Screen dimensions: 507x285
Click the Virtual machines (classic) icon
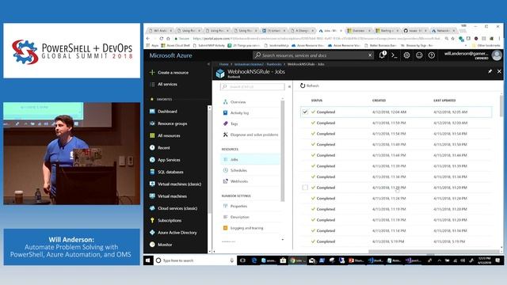pos(152,184)
